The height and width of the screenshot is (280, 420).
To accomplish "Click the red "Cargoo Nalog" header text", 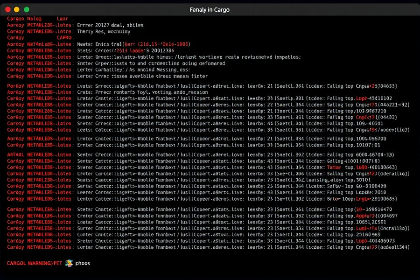I will click(x=24, y=19).
